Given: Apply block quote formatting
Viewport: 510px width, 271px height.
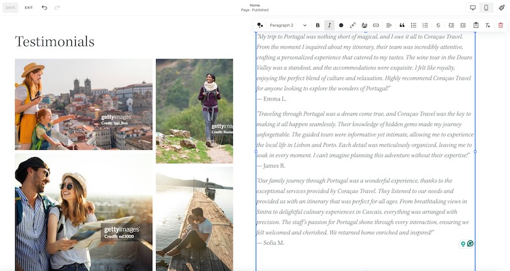Looking at the screenshot, I should click(x=402, y=25).
